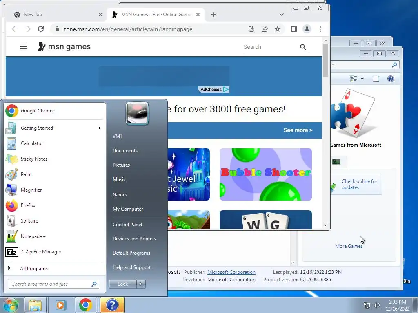Open Windows Explorer from taskbar
The height and width of the screenshot is (313, 418).
click(35, 305)
